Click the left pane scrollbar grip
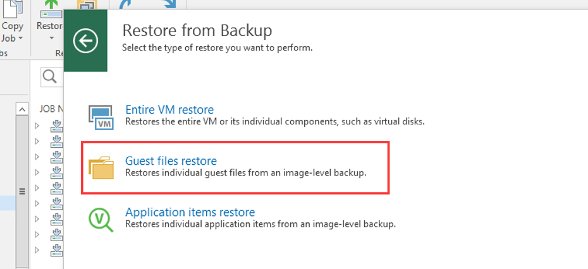The height and width of the screenshot is (269, 588). [21, 191]
